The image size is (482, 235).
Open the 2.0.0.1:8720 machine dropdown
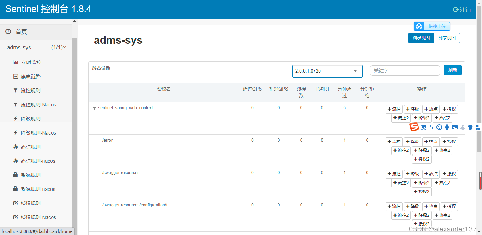tap(327, 71)
